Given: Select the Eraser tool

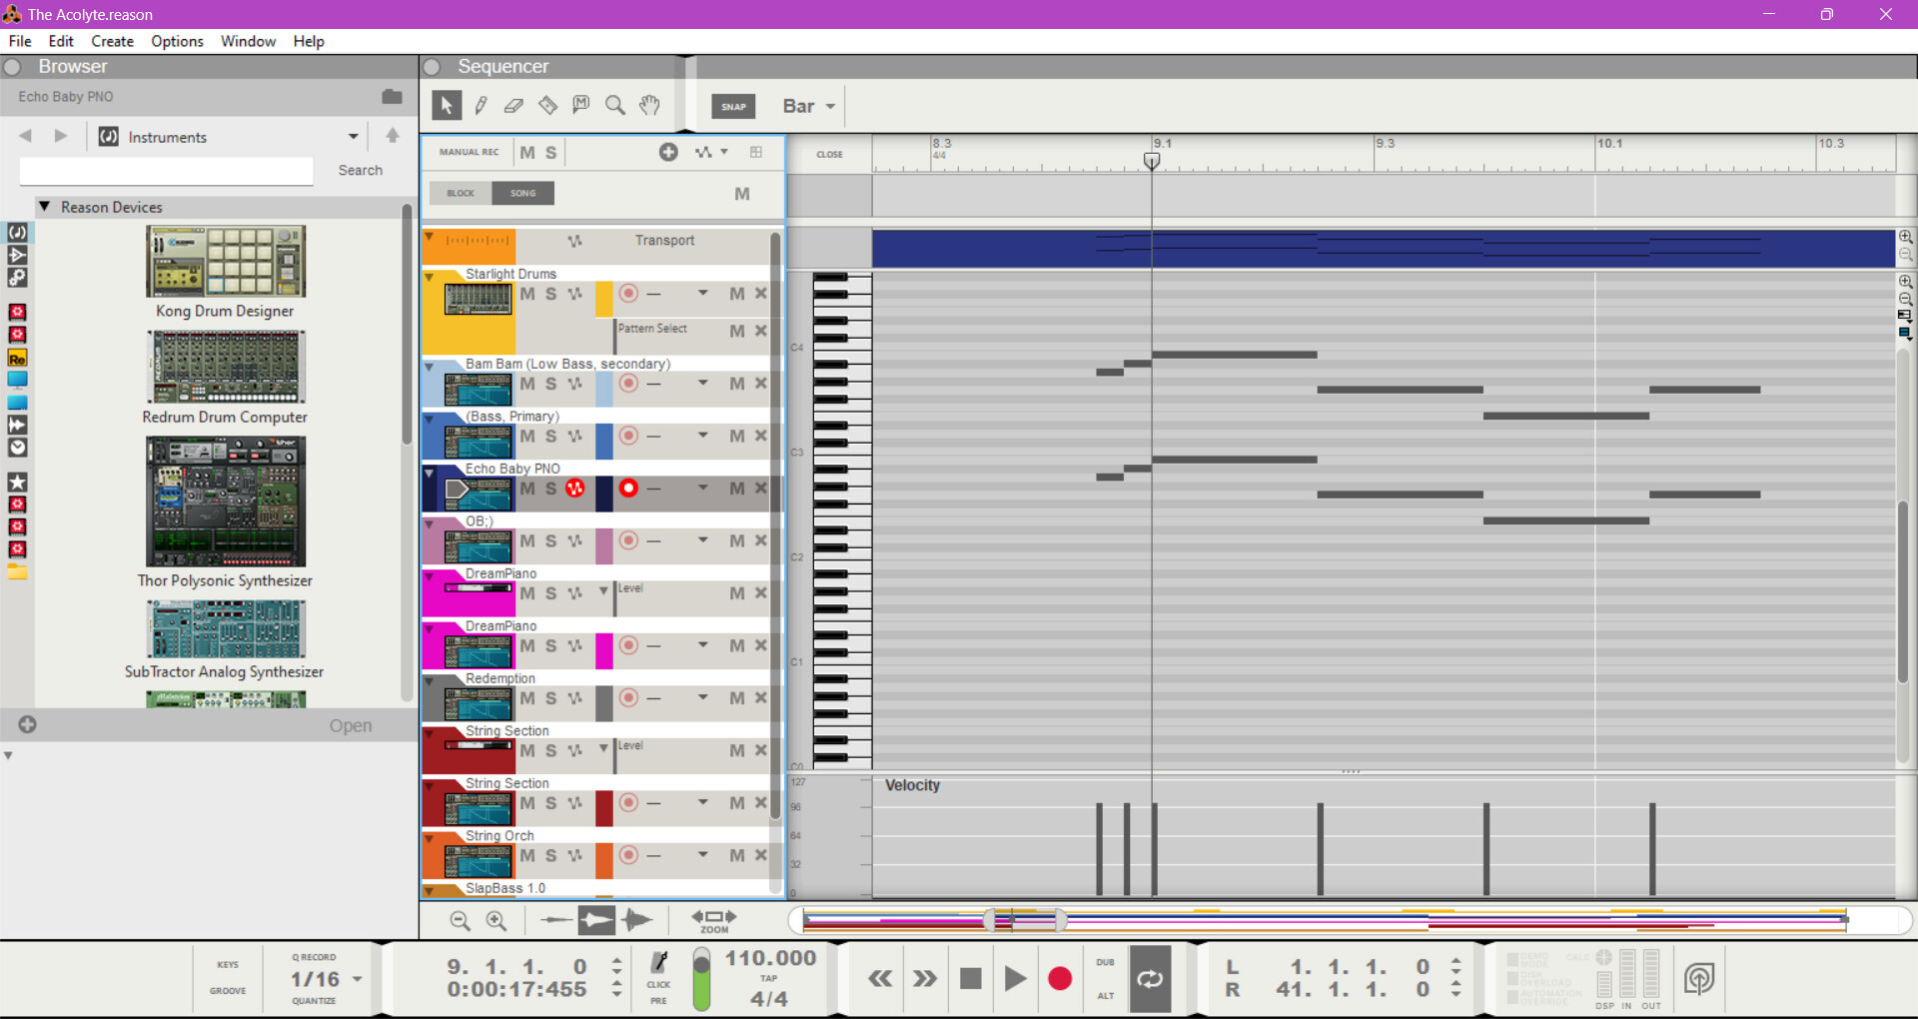Looking at the screenshot, I should (x=513, y=106).
